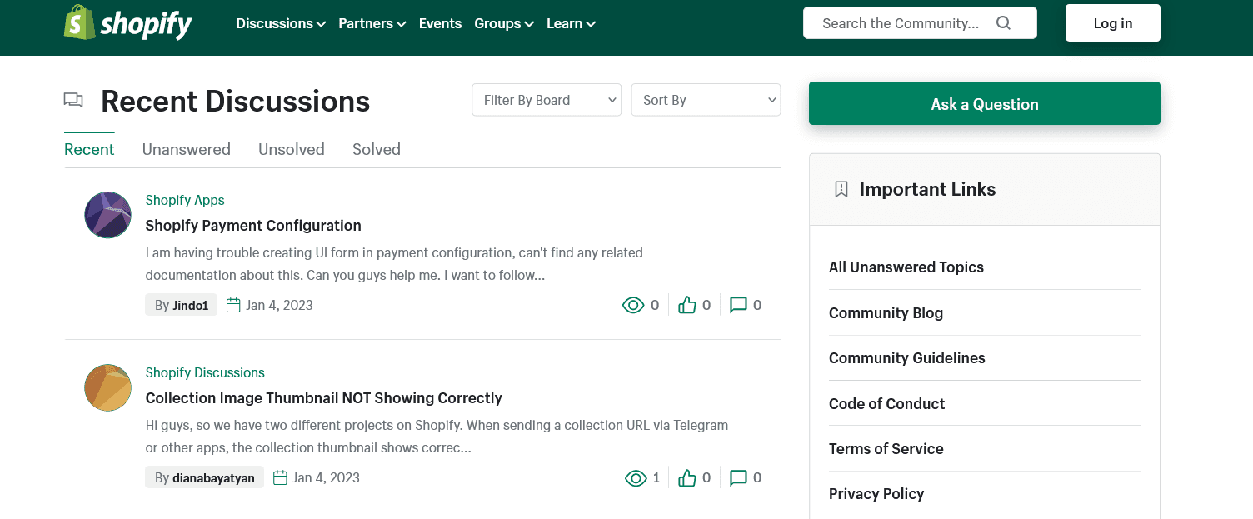Open the Sort By dropdown

[x=706, y=100]
